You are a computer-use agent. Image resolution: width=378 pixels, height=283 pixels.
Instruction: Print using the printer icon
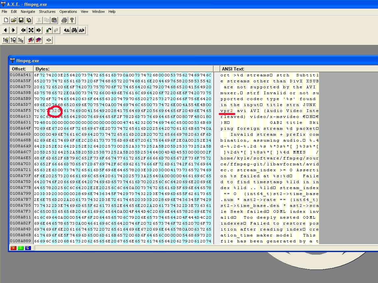pyautogui.click(x=64, y=20)
